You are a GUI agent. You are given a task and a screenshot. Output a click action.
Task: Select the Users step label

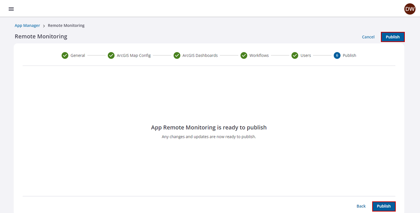[x=306, y=55]
